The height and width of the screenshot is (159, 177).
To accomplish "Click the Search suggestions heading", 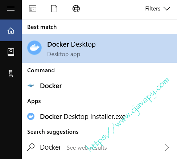I will click(x=53, y=132).
